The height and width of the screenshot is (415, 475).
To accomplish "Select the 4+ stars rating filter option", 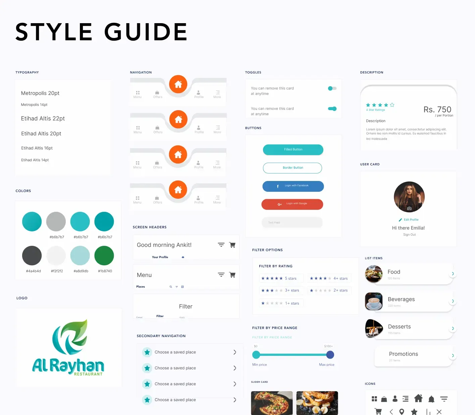I will (x=329, y=278).
